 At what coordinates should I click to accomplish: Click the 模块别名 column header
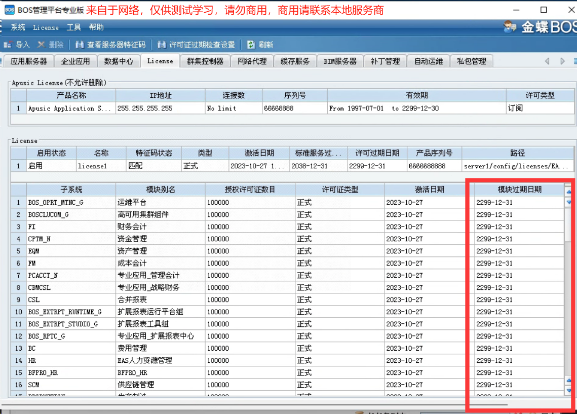tap(161, 190)
